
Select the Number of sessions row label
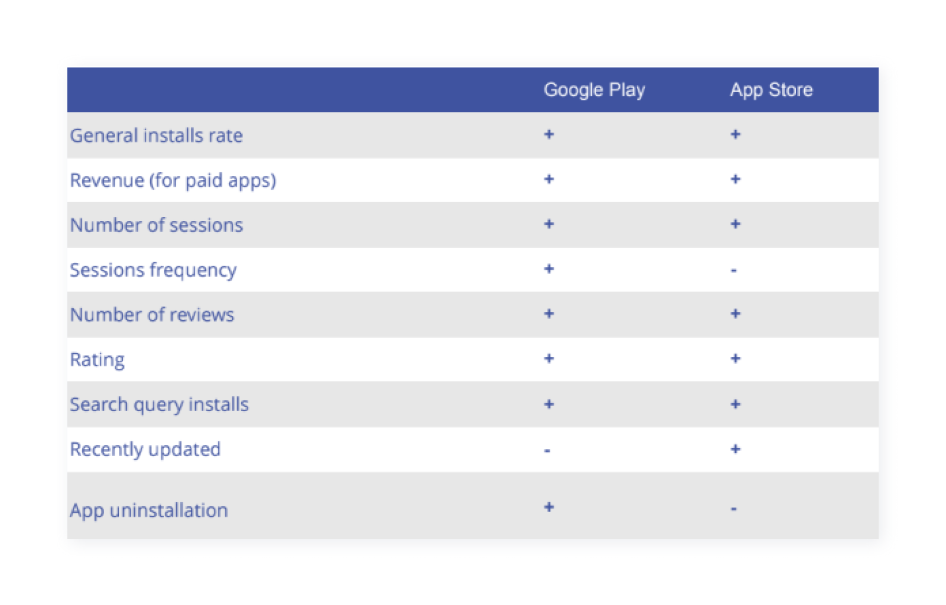[x=156, y=225]
